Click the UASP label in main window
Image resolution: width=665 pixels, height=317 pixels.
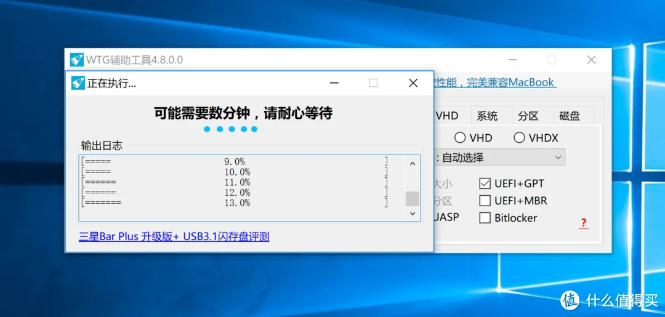tap(446, 217)
